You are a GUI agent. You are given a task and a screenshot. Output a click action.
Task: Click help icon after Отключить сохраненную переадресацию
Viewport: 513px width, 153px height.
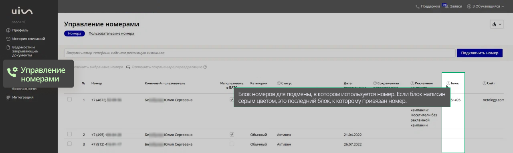[x=205, y=67]
